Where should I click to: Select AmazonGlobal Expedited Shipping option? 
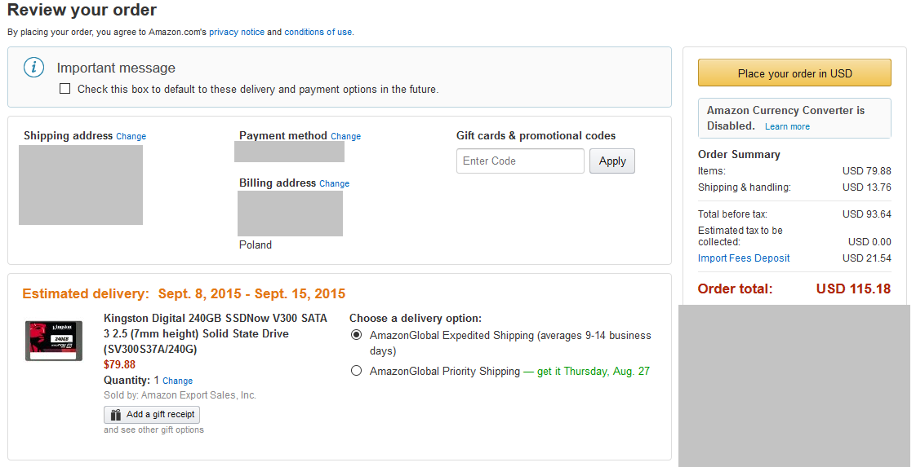coord(356,335)
